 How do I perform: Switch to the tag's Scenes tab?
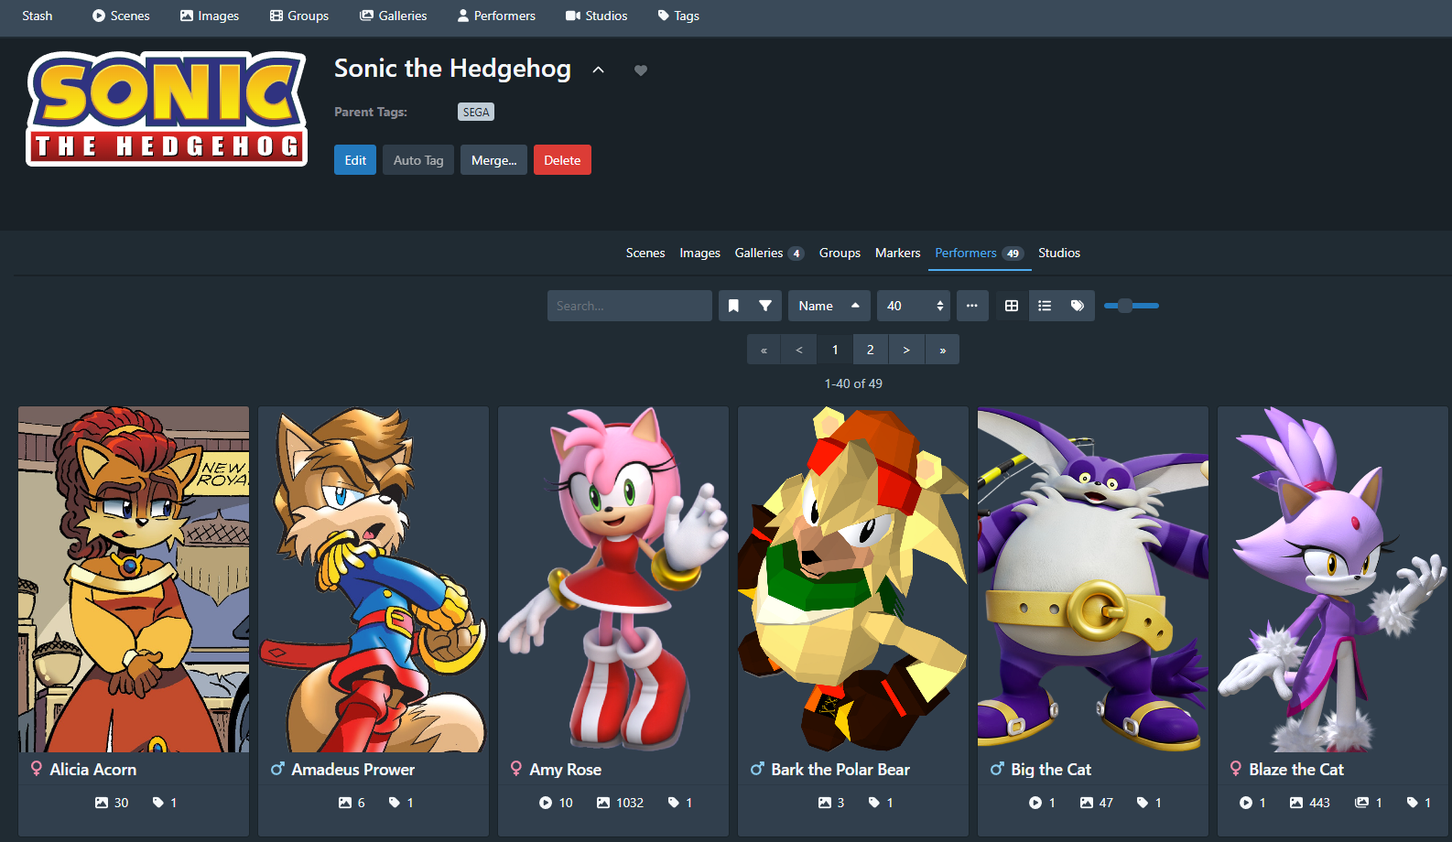tap(645, 253)
